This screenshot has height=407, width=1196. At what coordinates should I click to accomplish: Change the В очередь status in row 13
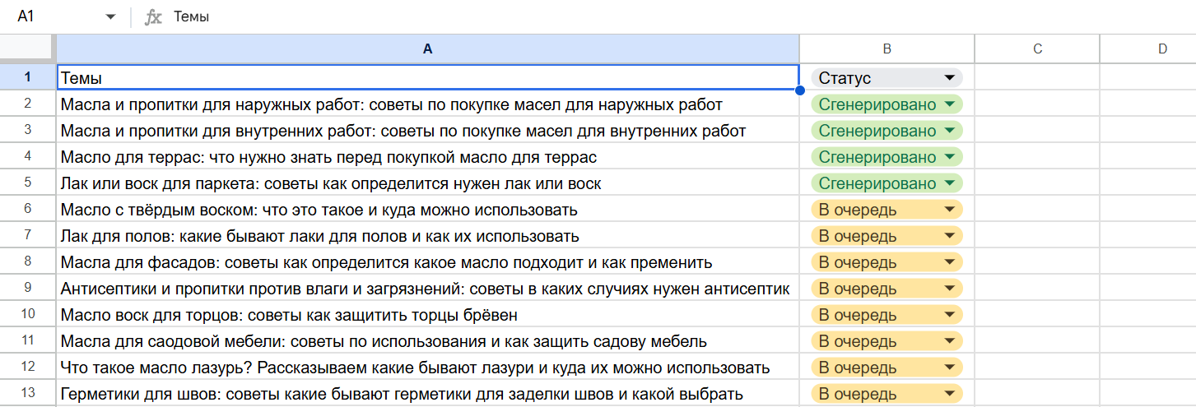[950, 394]
